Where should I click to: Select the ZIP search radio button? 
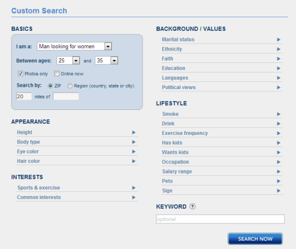click(x=50, y=86)
